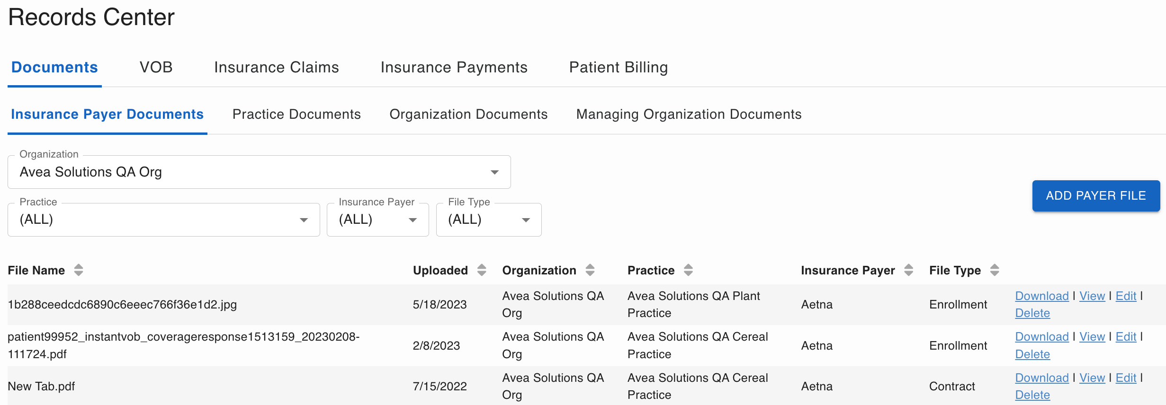Viewport: 1166px width, 405px height.
Task: Download the 1b288ceedcdc jpg file
Action: [x=1041, y=296]
